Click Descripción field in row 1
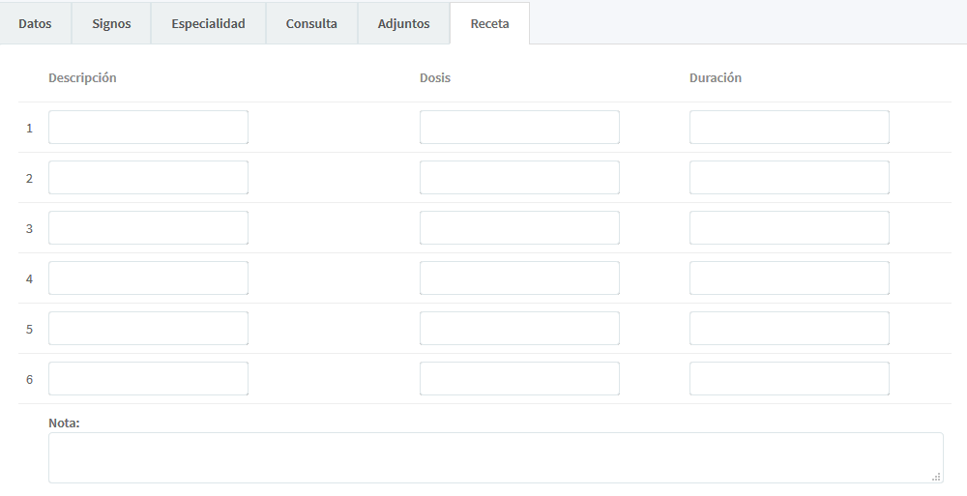 (x=148, y=128)
